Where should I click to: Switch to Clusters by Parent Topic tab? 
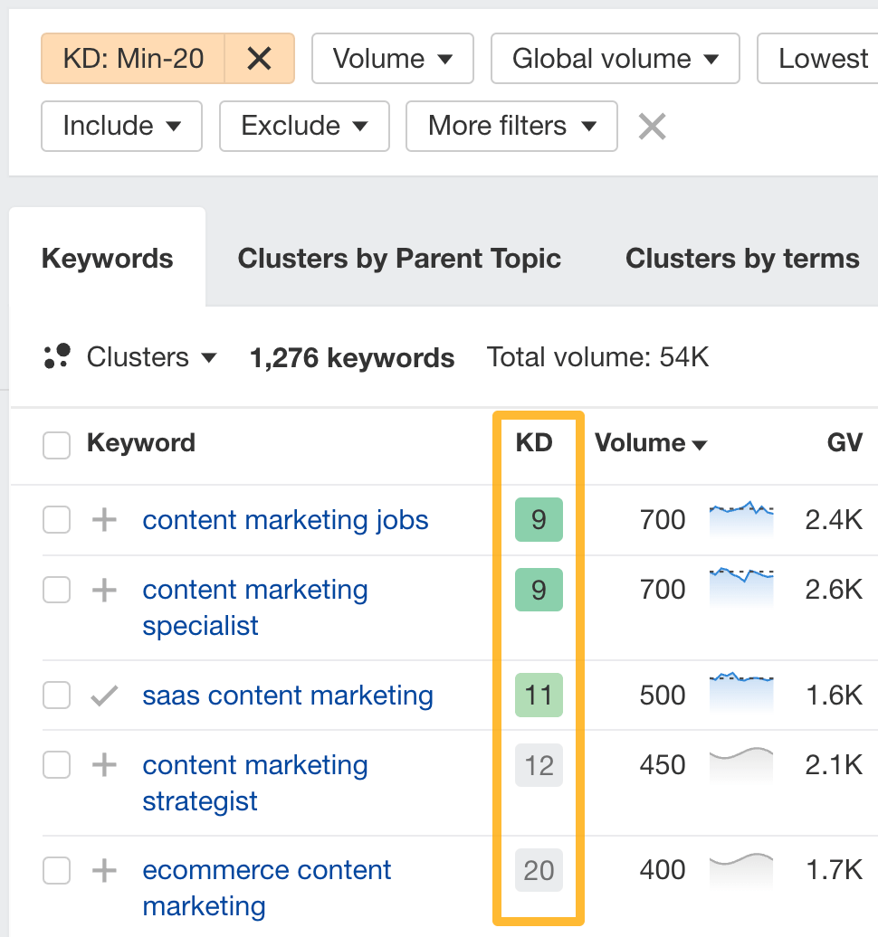click(398, 258)
